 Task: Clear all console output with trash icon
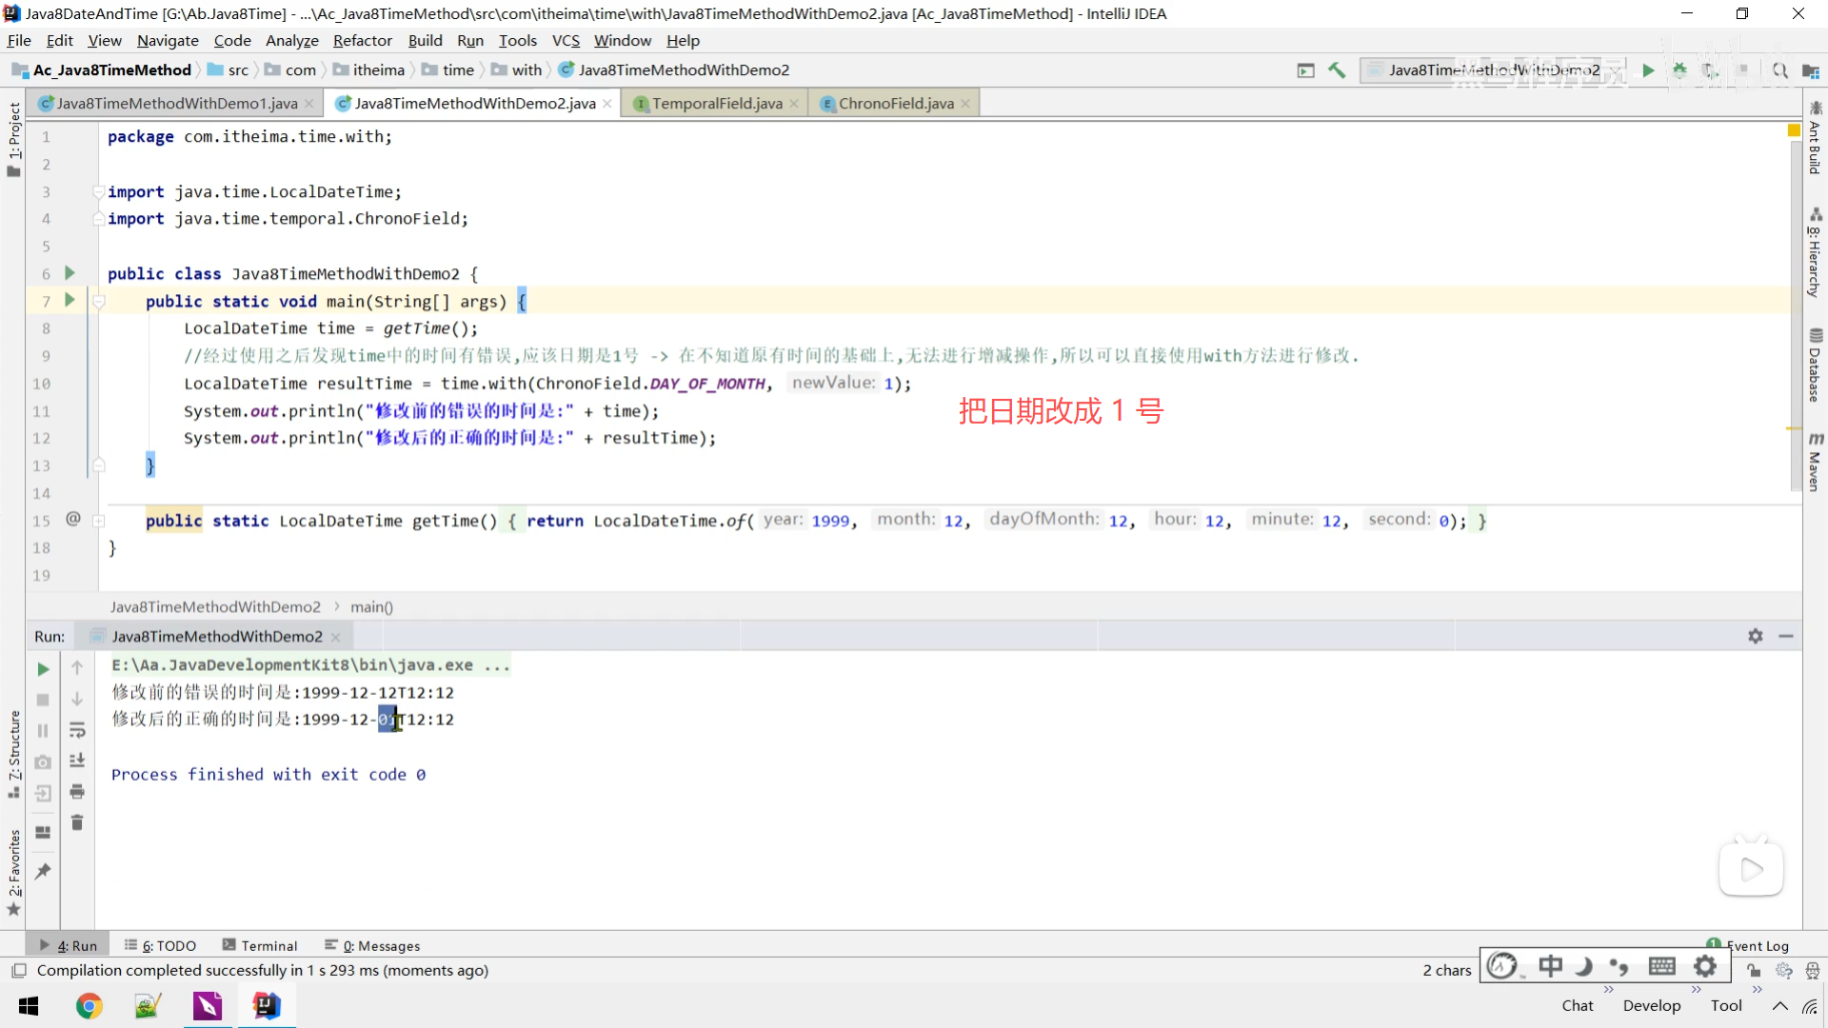tap(77, 822)
